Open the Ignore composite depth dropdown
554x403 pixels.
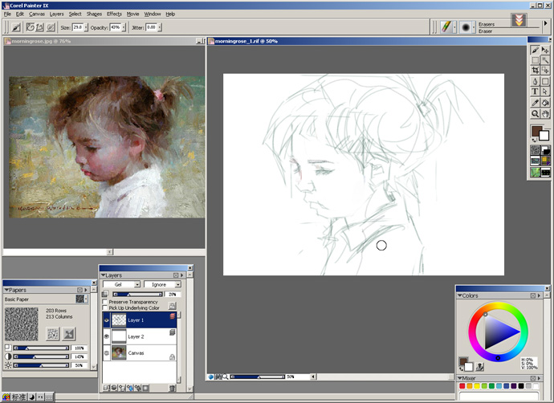tap(178, 284)
